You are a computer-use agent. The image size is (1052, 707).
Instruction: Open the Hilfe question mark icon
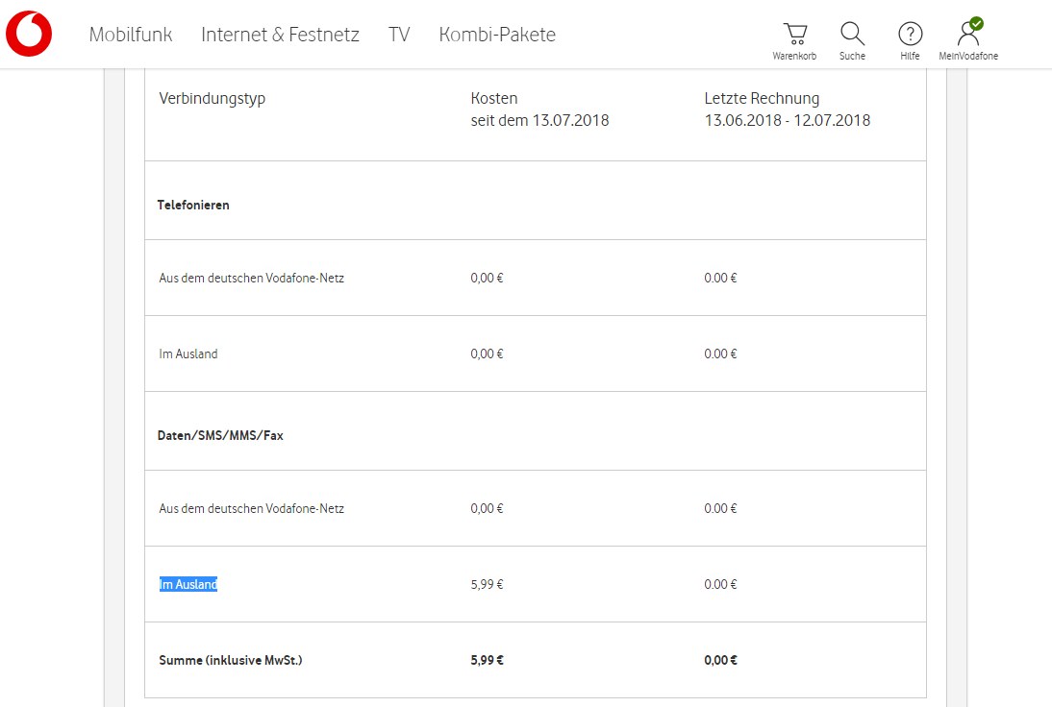pos(910,36)
